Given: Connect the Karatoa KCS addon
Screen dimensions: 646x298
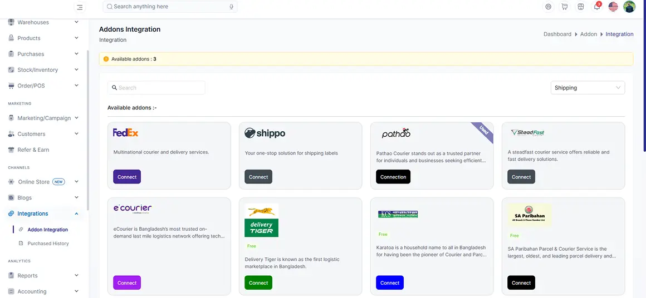Looking at the screenshot, I should click(x=390, y=283).
